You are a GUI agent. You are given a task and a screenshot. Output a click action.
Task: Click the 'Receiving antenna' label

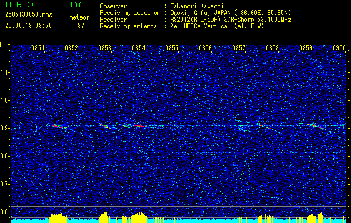(128, 26)
